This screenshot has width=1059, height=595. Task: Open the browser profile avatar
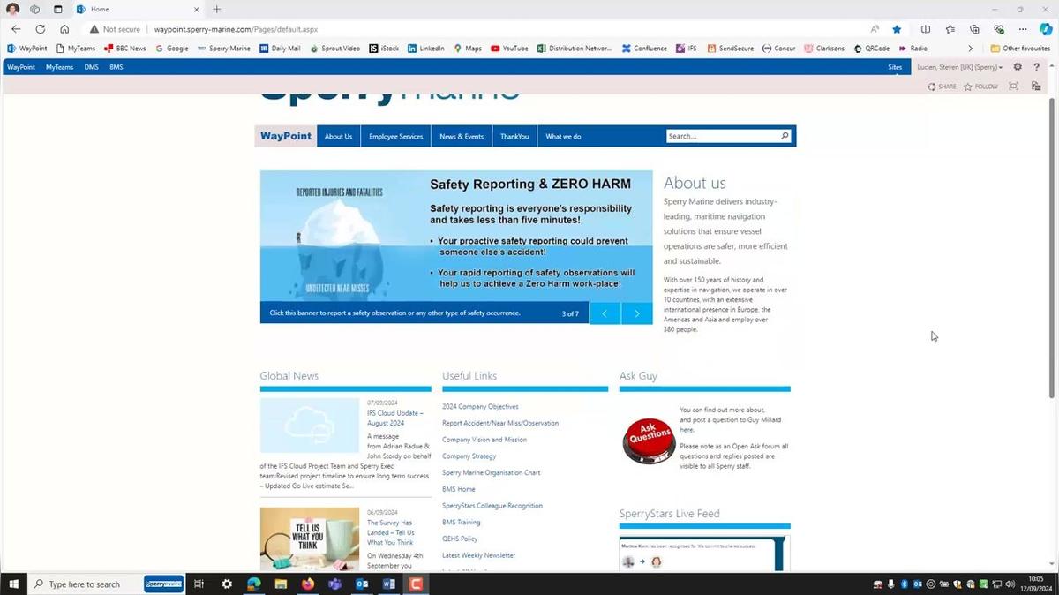(x=12, y=9)
